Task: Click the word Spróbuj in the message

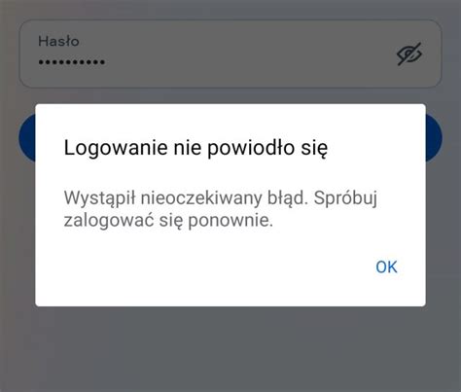Action: [x=345, y=198]
